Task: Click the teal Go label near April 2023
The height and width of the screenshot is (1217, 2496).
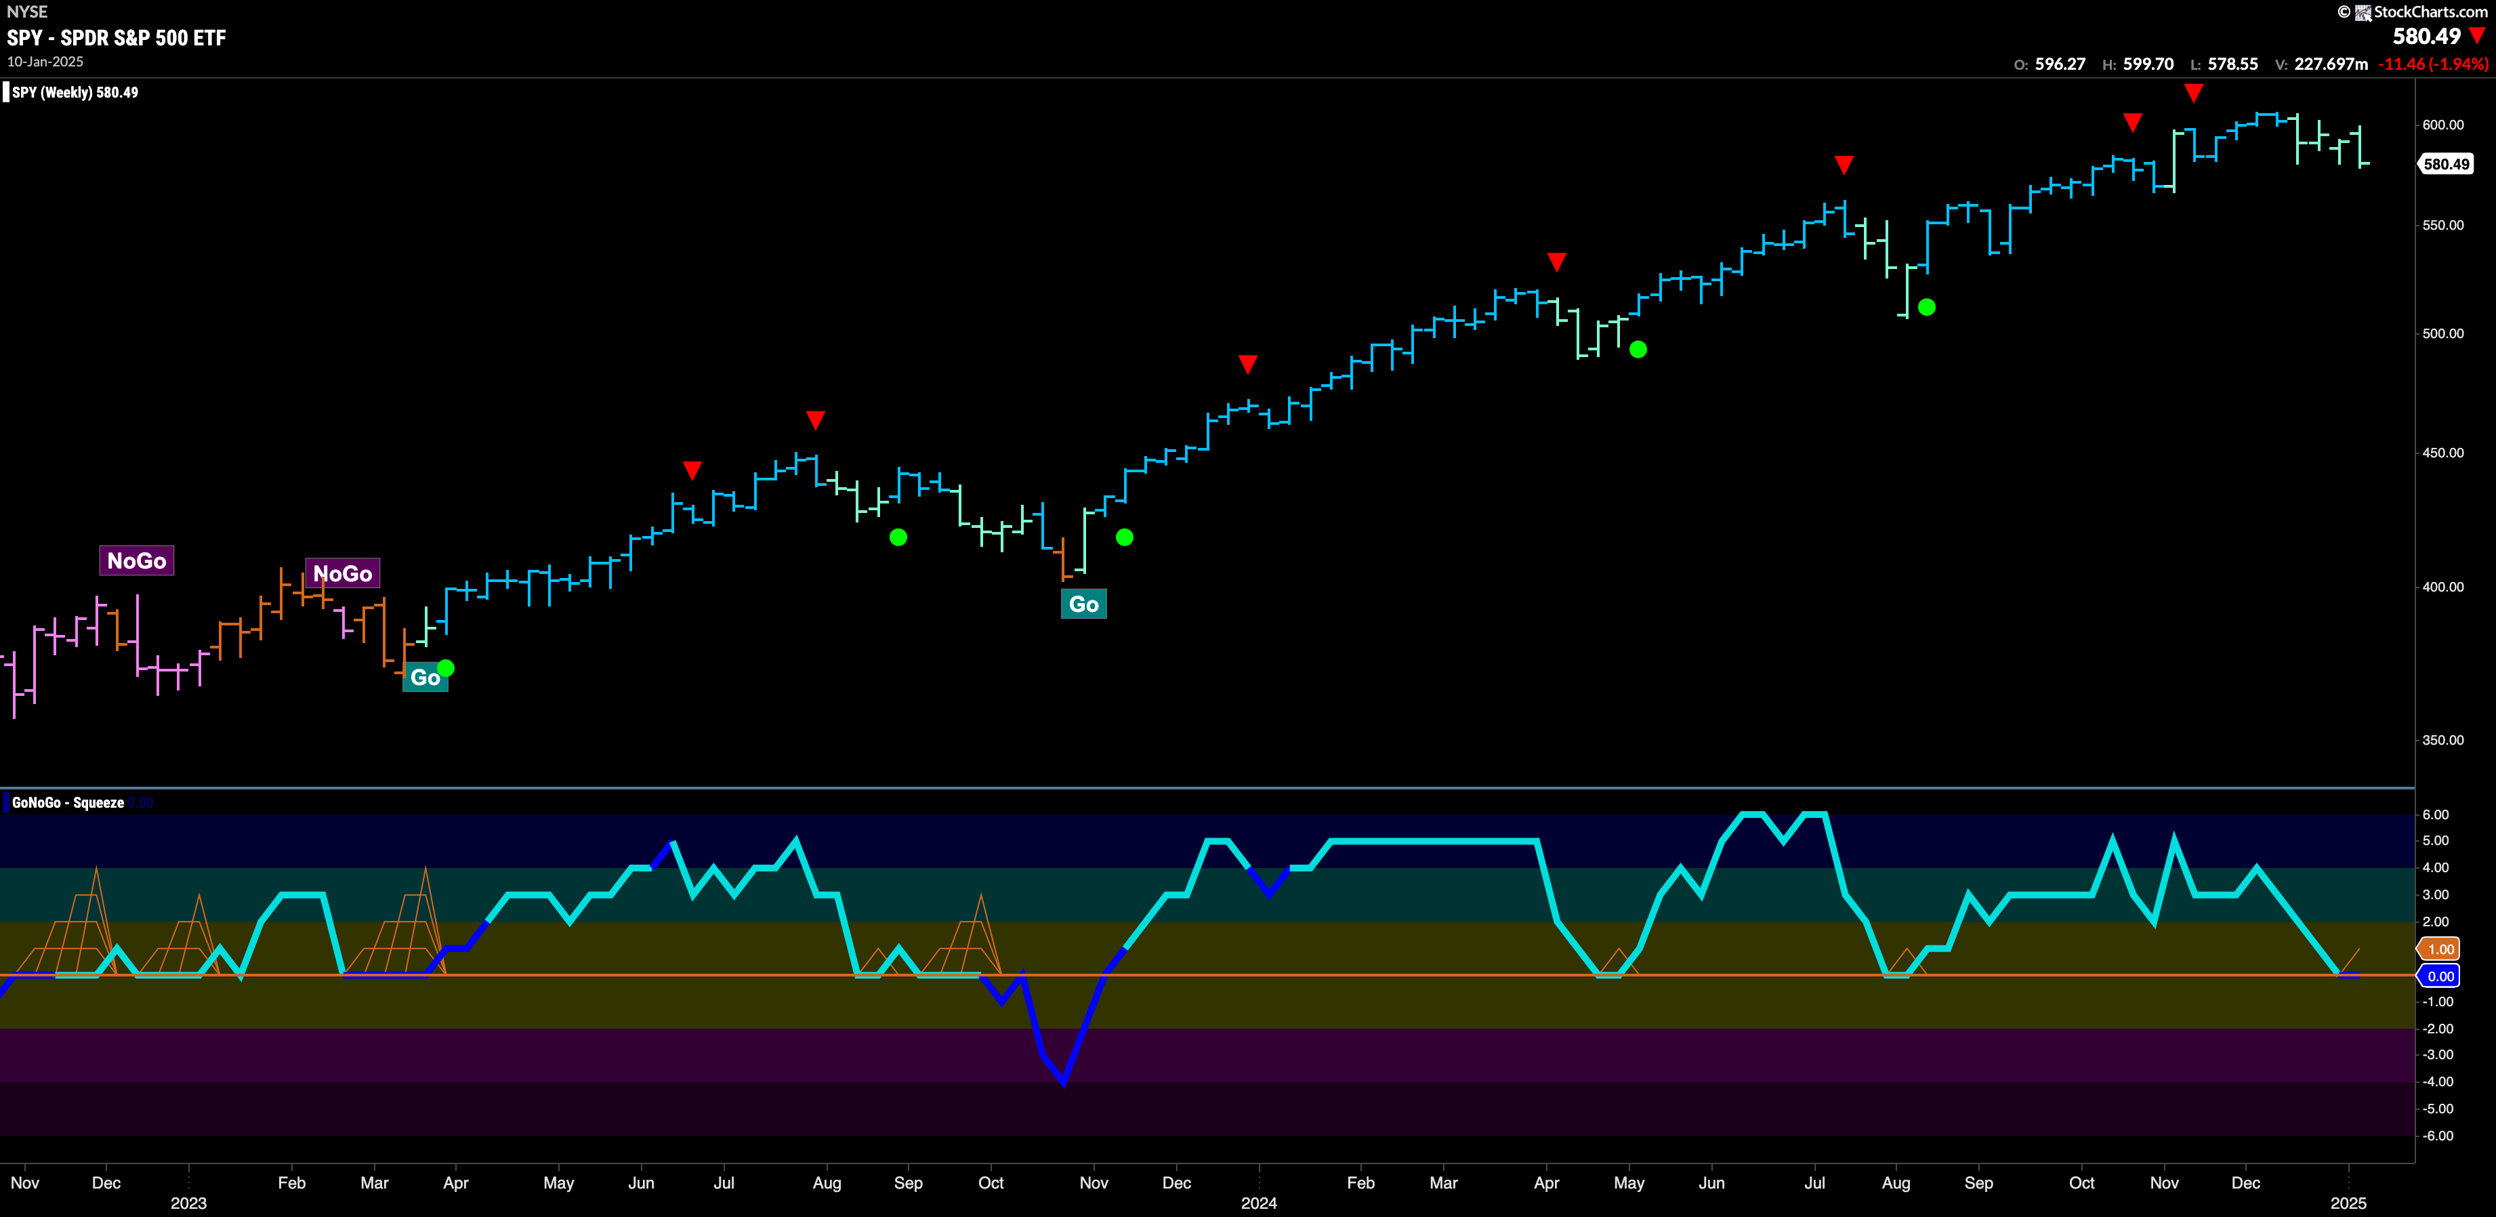Action: tap(425, 678)
